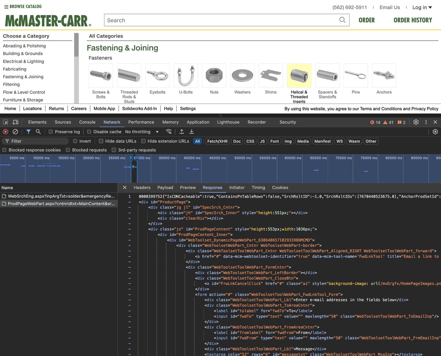
Task: Show the 14 errors counter in DevTools
Action: coord(375,122)
